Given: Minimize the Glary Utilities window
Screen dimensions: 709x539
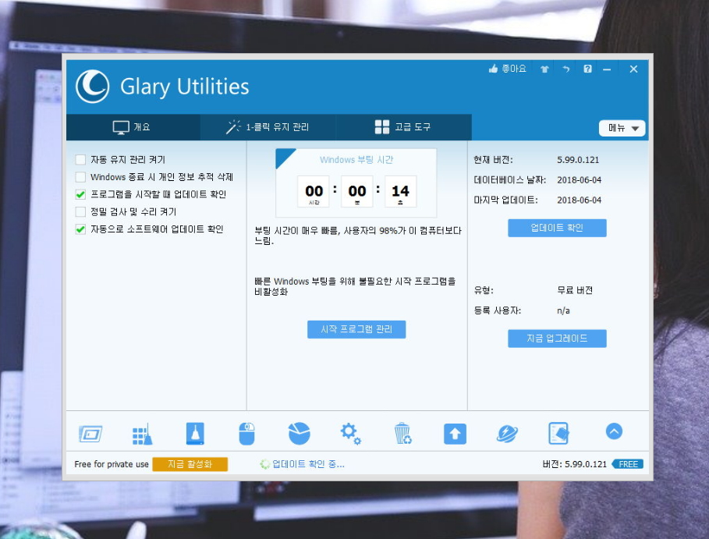Looking at the screenshot, I should 607,69.
